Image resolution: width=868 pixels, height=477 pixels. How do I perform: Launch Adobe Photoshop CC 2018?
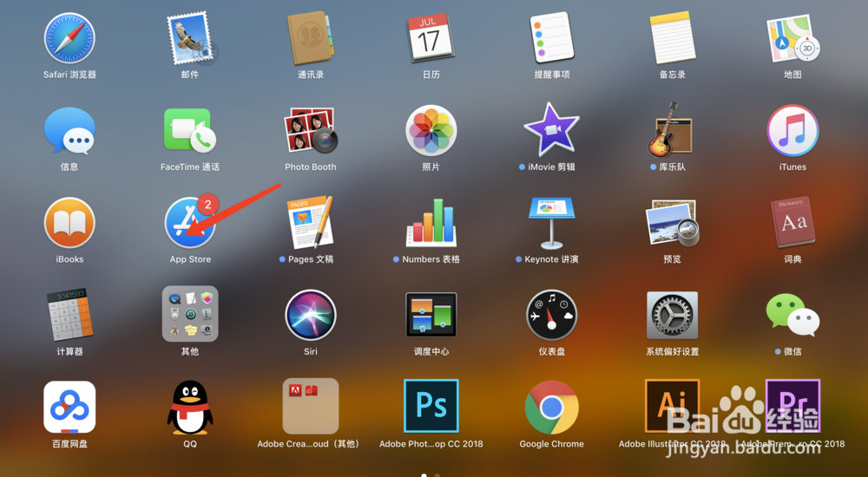click(431, 406)
